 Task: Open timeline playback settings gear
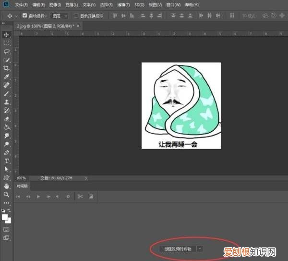pyautogui.click(x=68, y=197)
